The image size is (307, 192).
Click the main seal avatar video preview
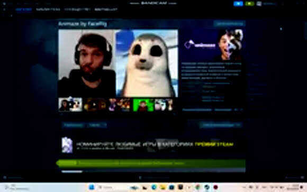118,63
